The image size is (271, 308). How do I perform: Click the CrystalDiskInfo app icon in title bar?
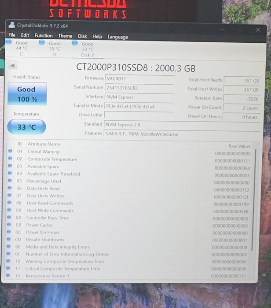point(12,25)
